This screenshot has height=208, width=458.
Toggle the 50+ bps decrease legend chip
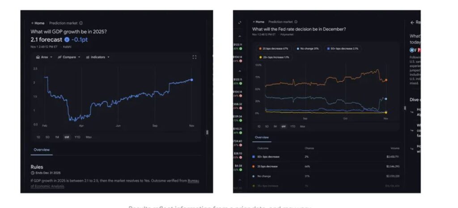click(343, 48)
